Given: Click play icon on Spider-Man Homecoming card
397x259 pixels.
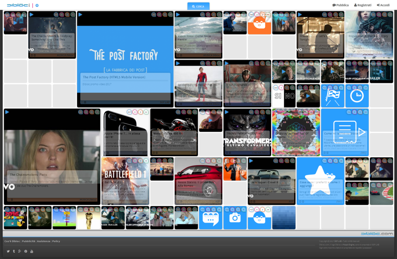Looking at the screenshot, I should (178, 63).
